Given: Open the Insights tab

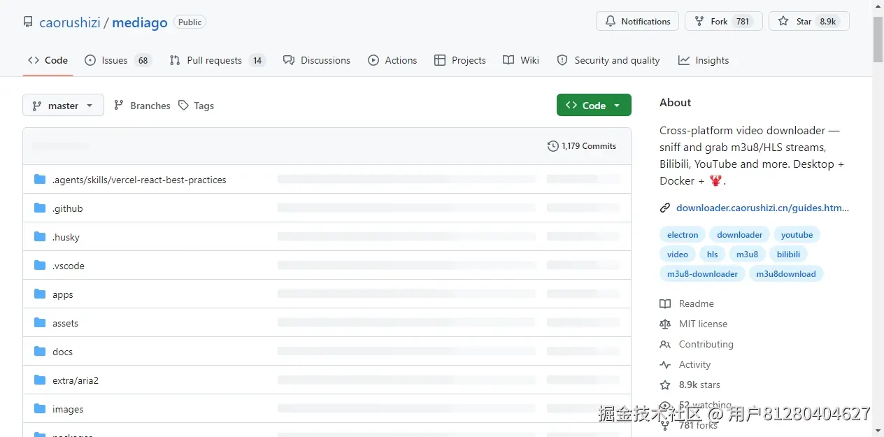Looking at the screenshot, I should pyautogui.click(x=704, y=60).
